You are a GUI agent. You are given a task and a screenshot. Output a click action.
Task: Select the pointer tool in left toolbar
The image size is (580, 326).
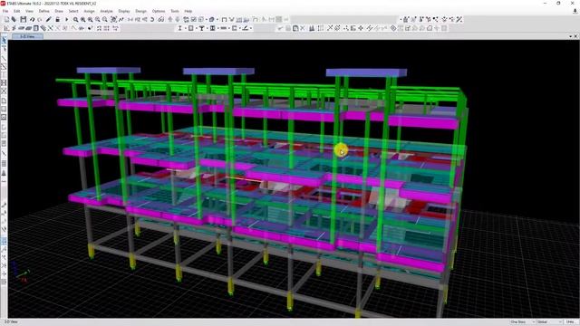[4, 40]
